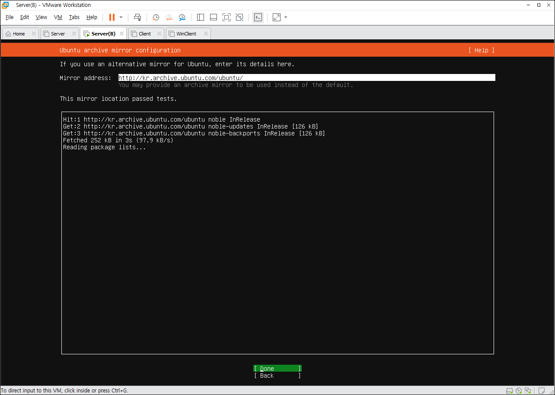Viewport: 555px width, 395px height.
Task: Open the File menu
Action: pyautogui.click(x=10, y=17)
